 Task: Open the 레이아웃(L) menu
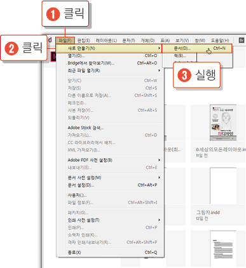point(106,40)
